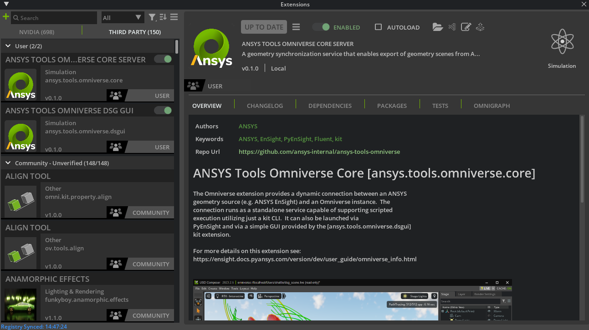Select ANSYS TOOLS OMNIVERSE DSG GUI title
589x330 pixels.
tap(69, 111)
